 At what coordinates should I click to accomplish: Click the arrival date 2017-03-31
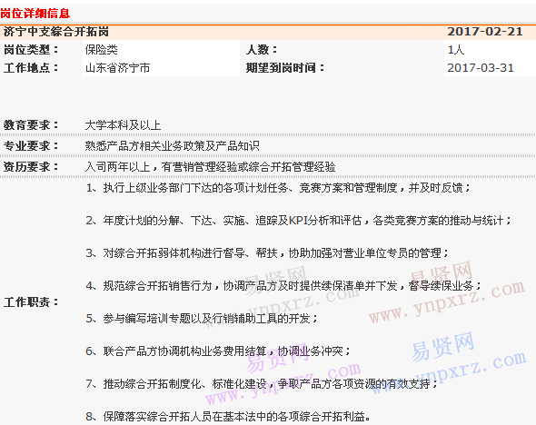coord(481,67)
